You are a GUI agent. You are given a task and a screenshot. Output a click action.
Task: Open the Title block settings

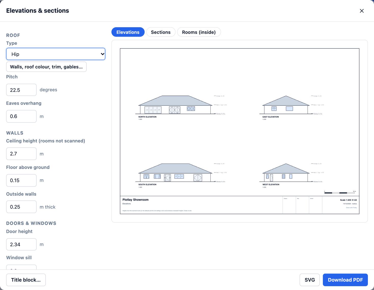[x=26, y=280]
